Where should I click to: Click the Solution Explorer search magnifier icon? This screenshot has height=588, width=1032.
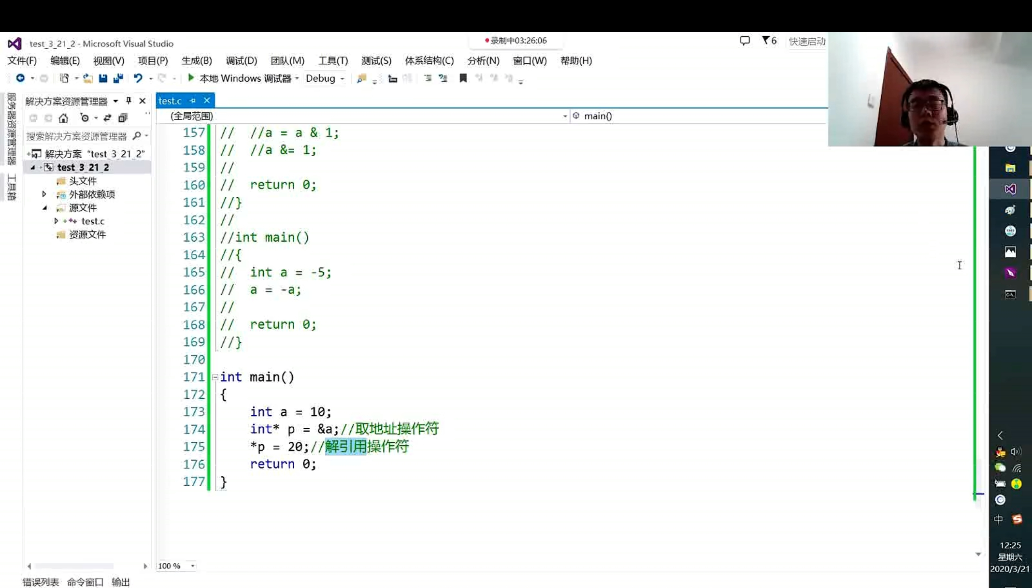pos(137,136)
